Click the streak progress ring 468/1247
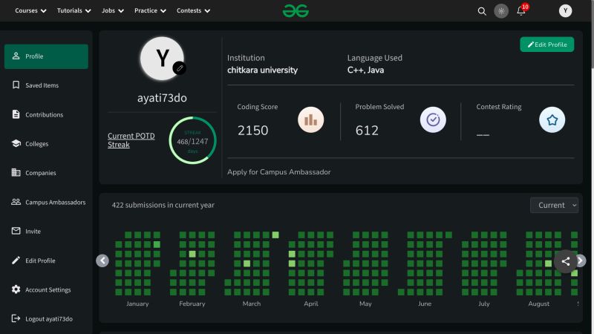 192,140
